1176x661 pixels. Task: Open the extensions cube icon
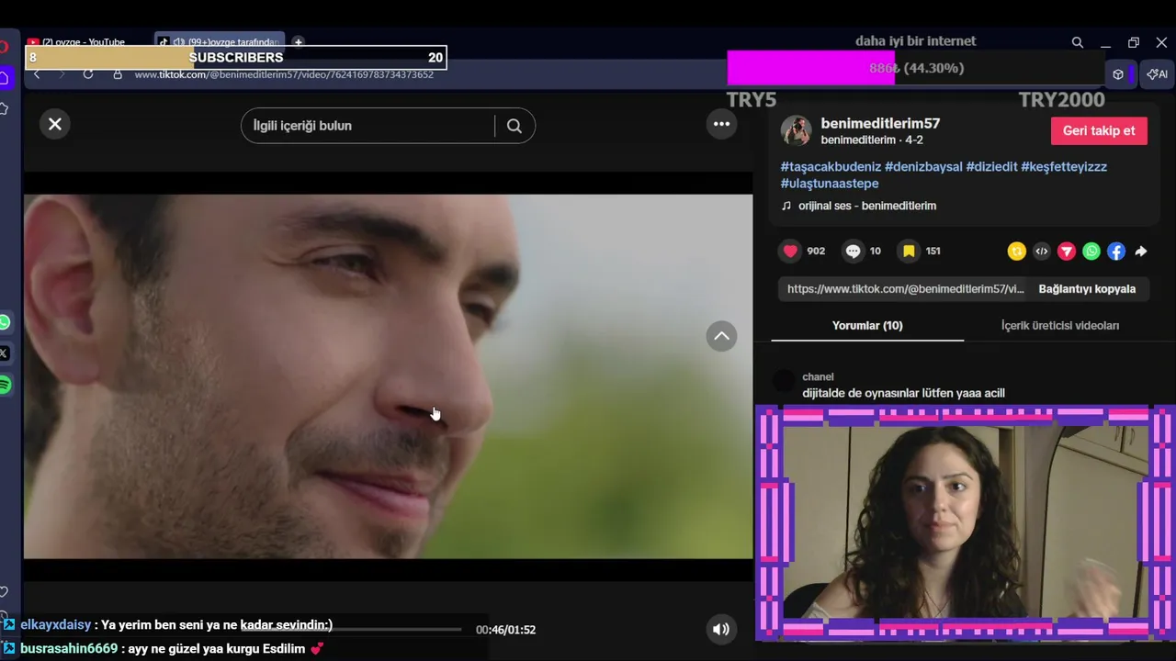click(x=1118, y=74)
